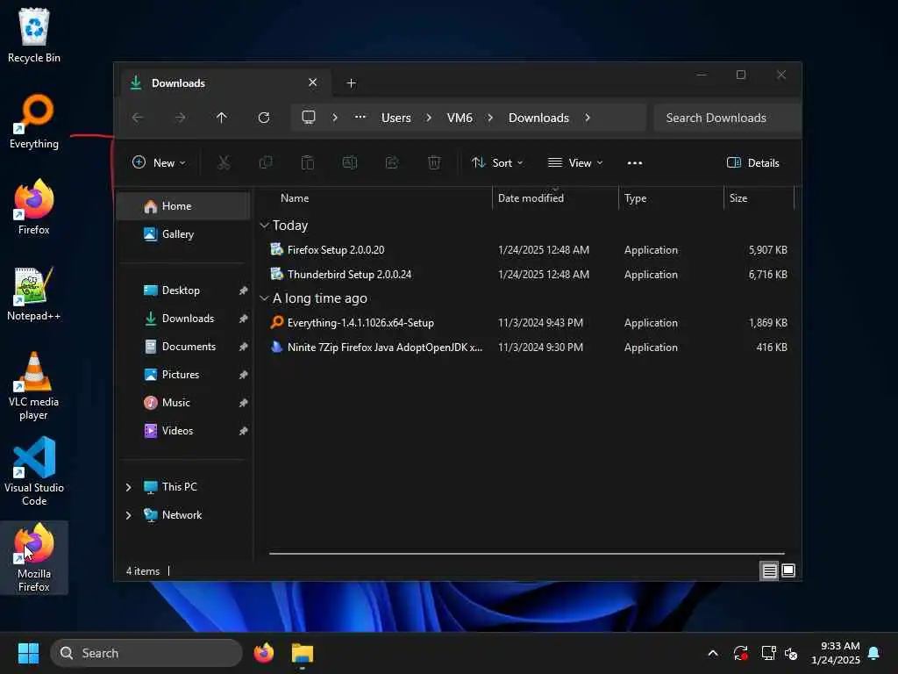Open Music in navigation pane
The height and width of the screenshot is (674, 898).
183,403
